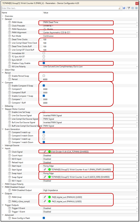Open help icon next to PWM Mode
The image size is (140, 222).
click(x=9, y=22)
